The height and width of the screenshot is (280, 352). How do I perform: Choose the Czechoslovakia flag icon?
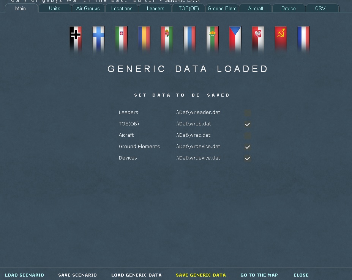(x=235, y=39)
